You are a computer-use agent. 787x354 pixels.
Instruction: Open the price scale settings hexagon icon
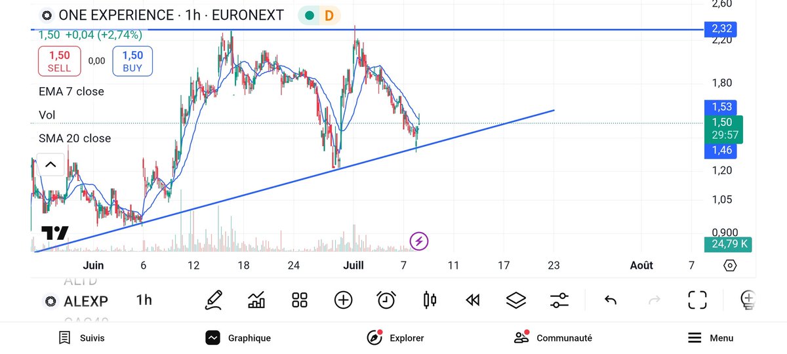point(730,265)
